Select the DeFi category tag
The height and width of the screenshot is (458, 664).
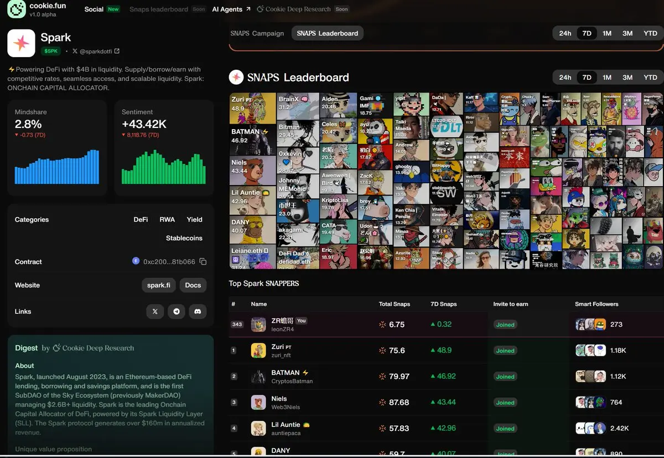coord(141,219)
